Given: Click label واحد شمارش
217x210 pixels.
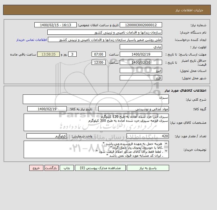Looking at the screenshot, I should pyautogui.click(x=82, y=136).
